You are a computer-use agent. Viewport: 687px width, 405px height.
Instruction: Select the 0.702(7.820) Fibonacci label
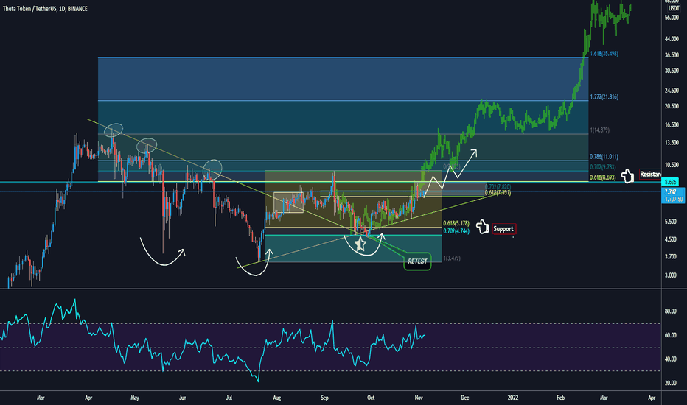click(498, 187)
